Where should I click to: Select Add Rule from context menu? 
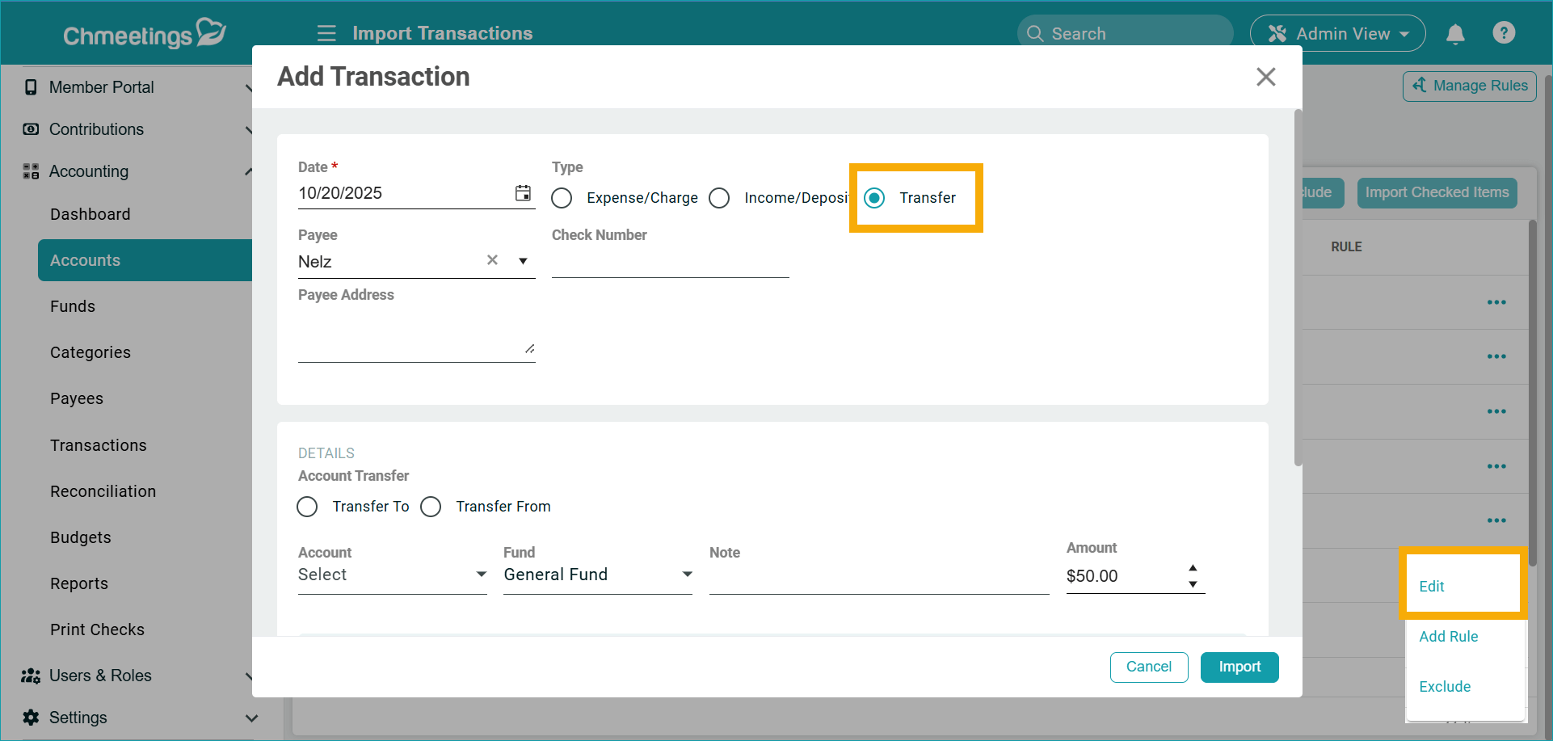(x=1448, y=636)
